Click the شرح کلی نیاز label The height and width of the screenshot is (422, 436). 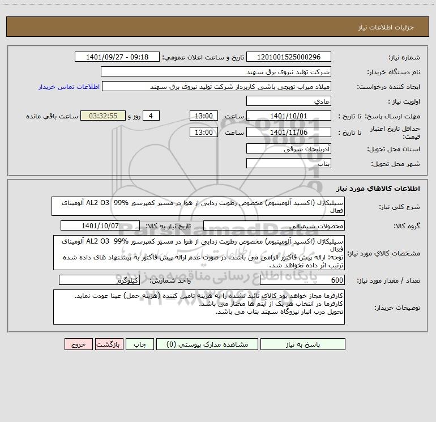[x=400, y=207]
